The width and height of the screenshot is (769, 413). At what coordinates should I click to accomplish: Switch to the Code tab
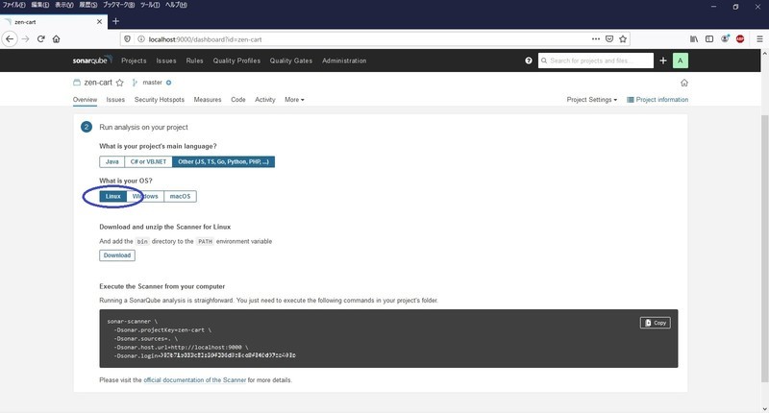(x=237, y=100)
